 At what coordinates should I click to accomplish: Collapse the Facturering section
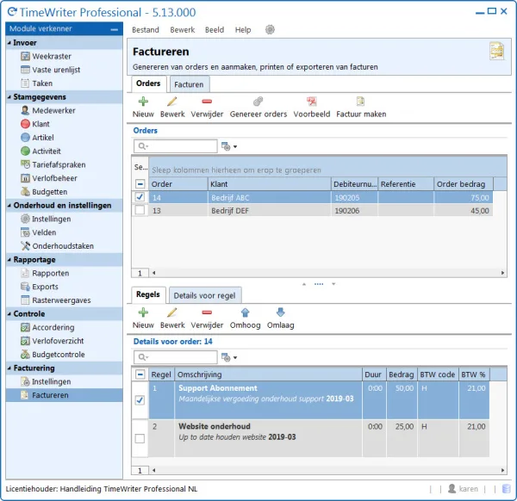[9, 368]
